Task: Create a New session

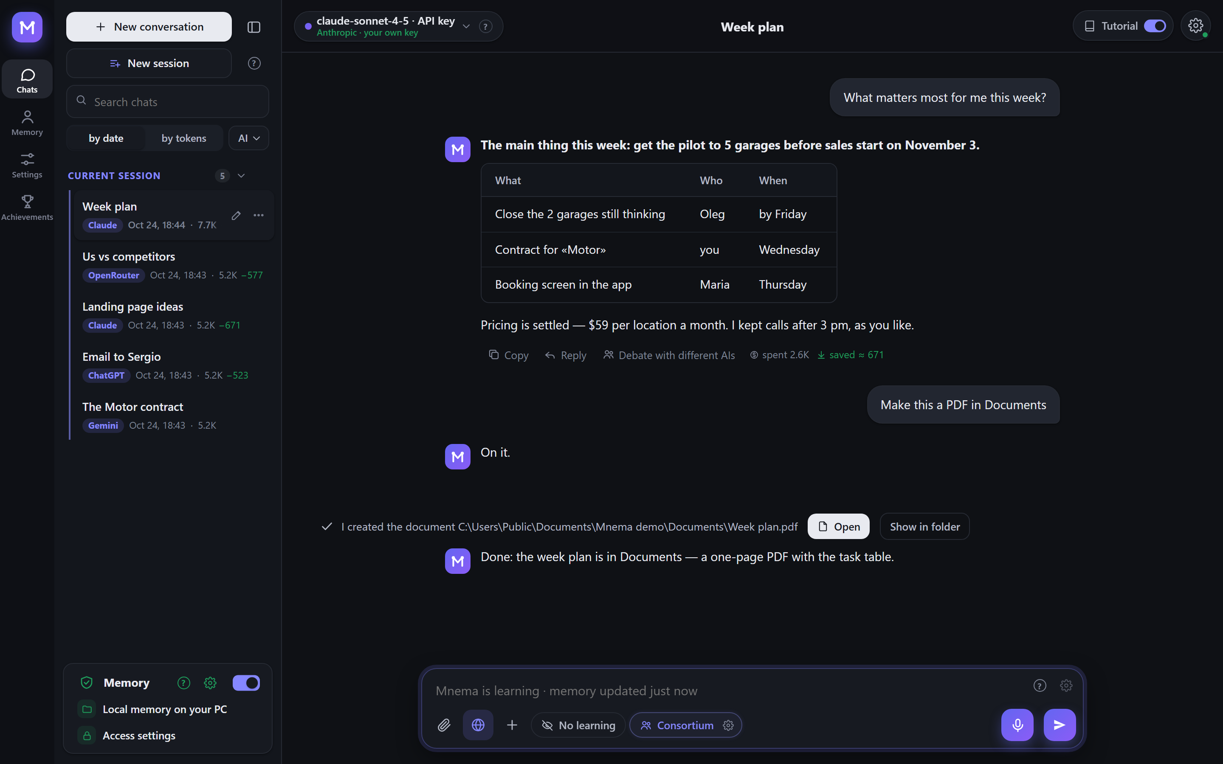Action: point(149,63)
